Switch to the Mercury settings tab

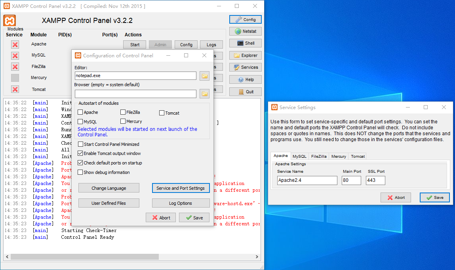(339, 157)
